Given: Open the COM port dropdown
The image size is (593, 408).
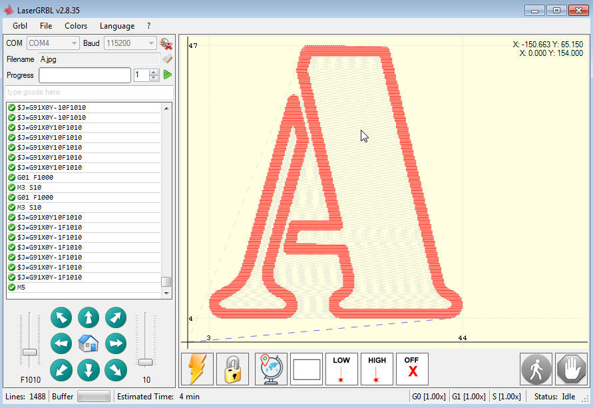Looking at the screenshot, I should [73, 43].
